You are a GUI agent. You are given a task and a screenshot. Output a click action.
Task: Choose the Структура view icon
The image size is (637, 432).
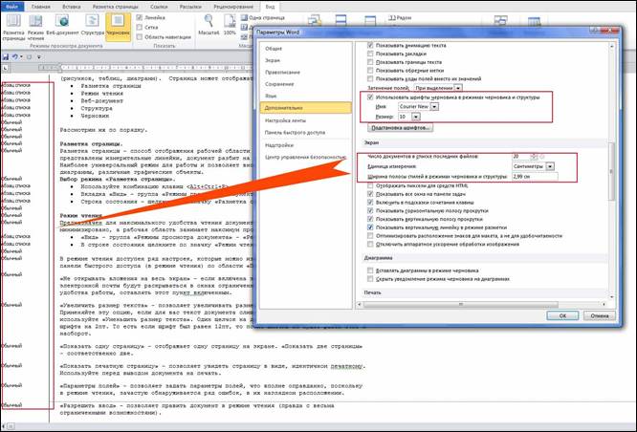coord(92,25)
